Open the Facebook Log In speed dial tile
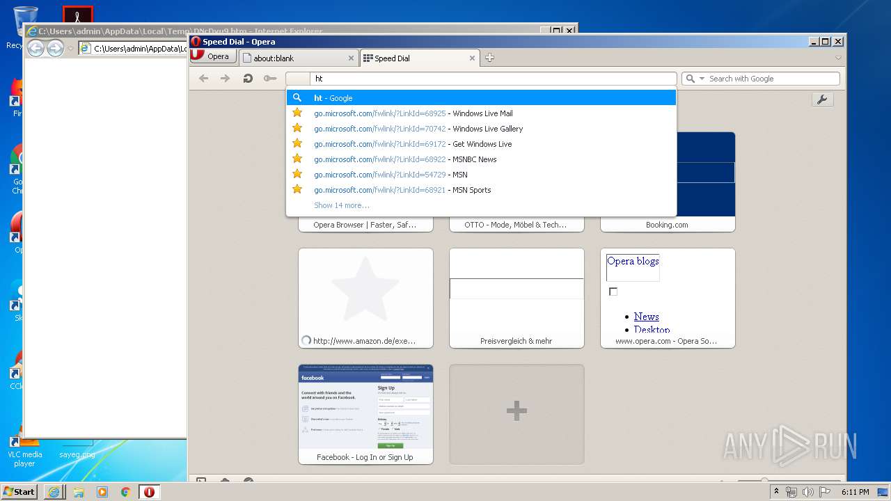Viewport: 891px width, 501px height. click(x=365, y=414)
